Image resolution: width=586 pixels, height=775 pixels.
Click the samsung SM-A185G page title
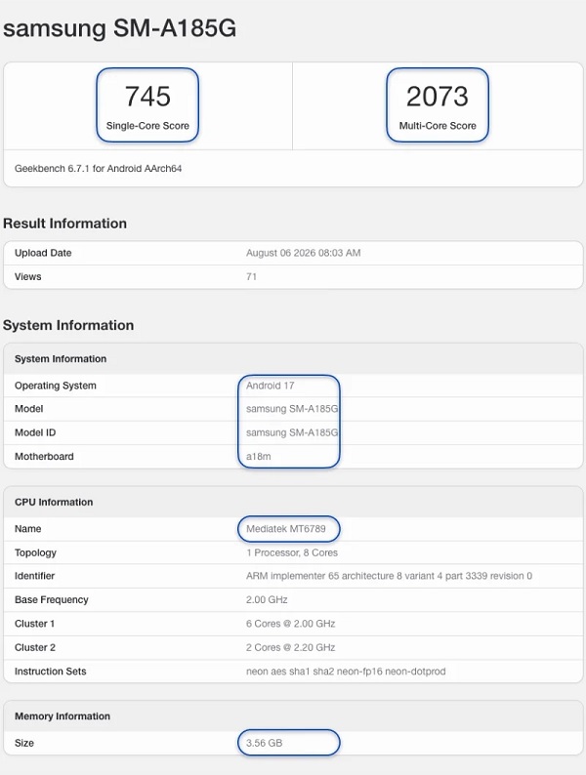coord(120,28)
